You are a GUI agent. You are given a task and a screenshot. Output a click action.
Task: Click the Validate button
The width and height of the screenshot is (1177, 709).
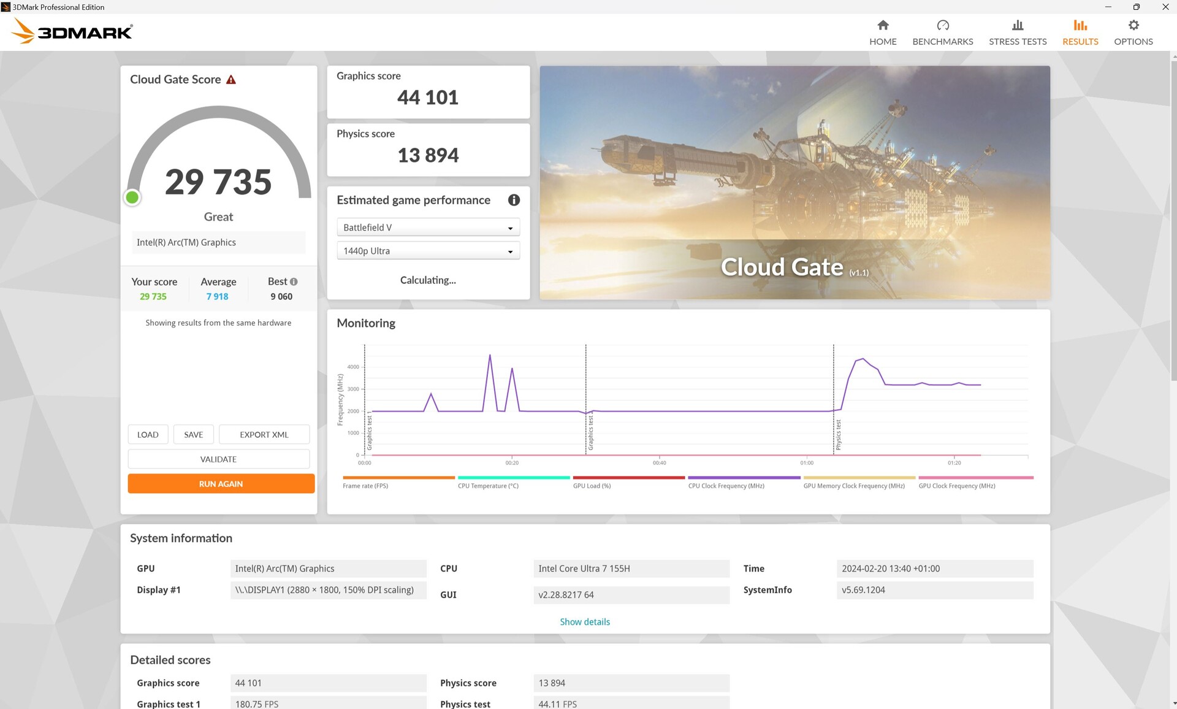coord(218,459)
